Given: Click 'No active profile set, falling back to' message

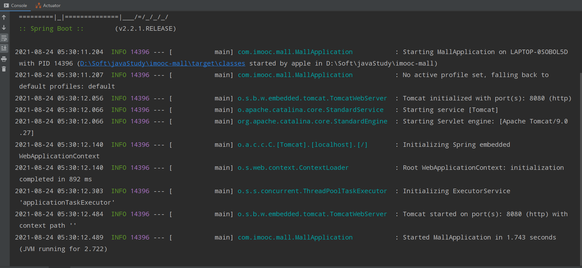Looking at the screenshot, I should [476, 75].
